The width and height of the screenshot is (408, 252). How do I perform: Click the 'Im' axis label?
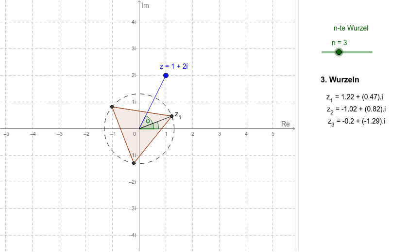click(145, 5)
